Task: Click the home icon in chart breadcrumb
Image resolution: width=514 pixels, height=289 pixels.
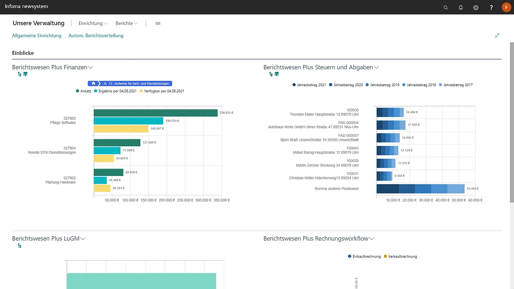Action: pyautogui.click(x=93, y=83)
